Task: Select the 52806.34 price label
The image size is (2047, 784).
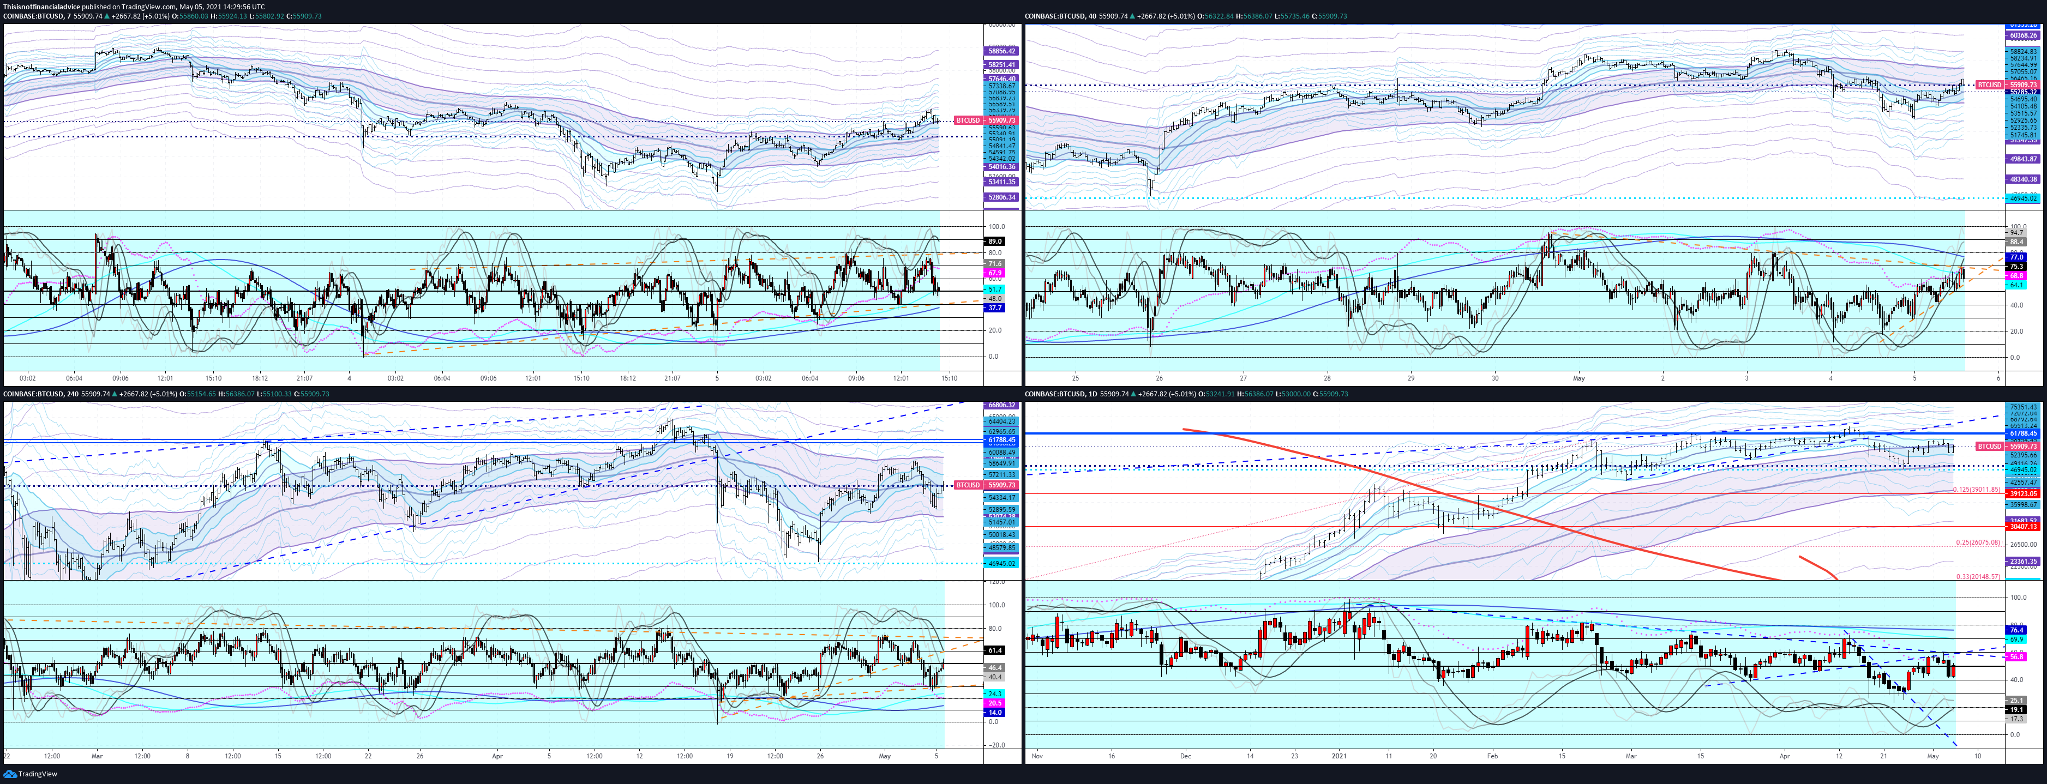Action: (x=1002, y=197)
